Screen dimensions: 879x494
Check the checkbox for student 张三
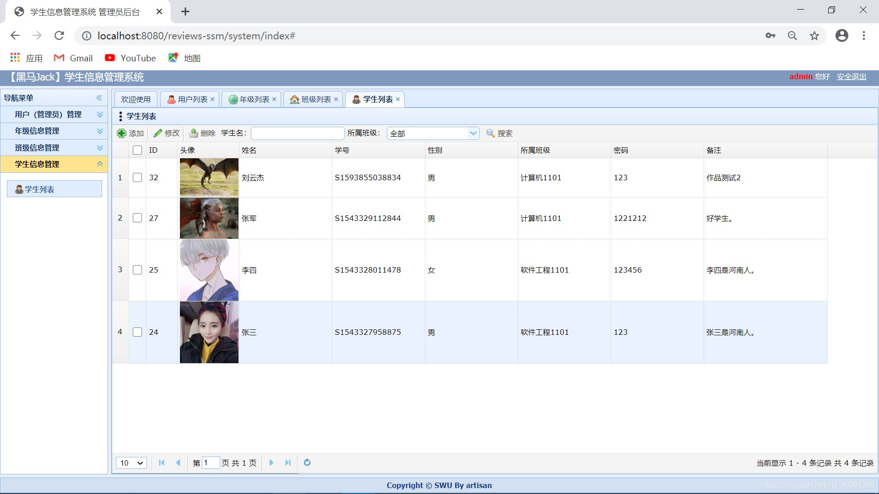point(137,332)
